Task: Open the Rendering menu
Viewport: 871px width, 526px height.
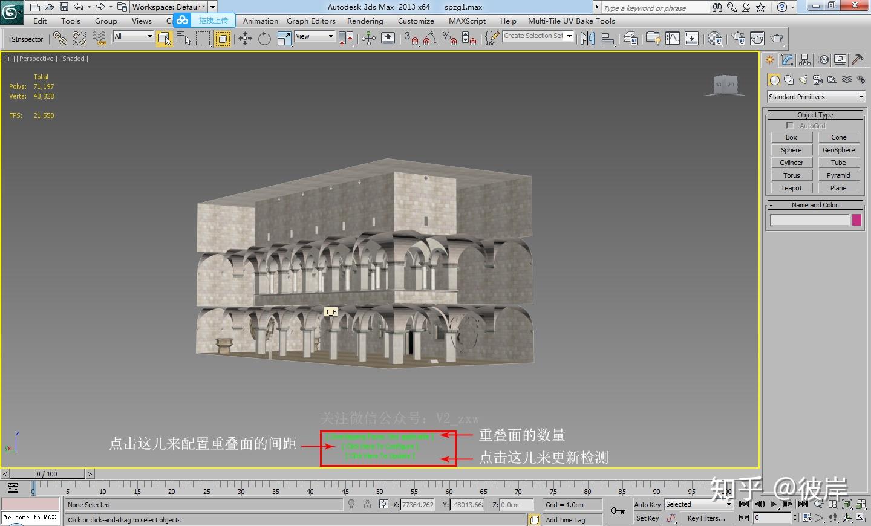Action: 365,21
